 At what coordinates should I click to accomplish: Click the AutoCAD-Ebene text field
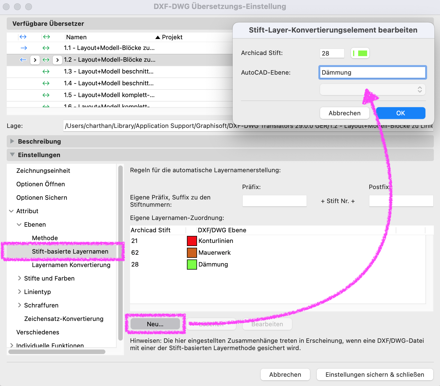click(372, 72)
